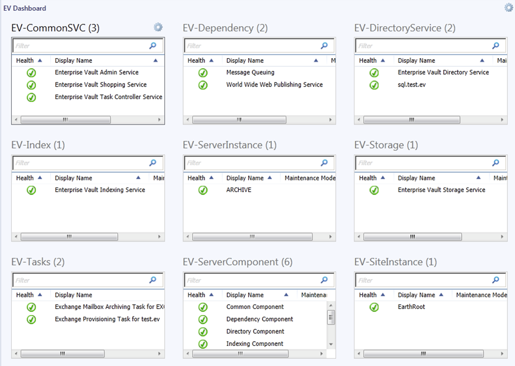
Task: Click scroll-up arrow in EV-ServerComponent list
Action: point(331,305)
